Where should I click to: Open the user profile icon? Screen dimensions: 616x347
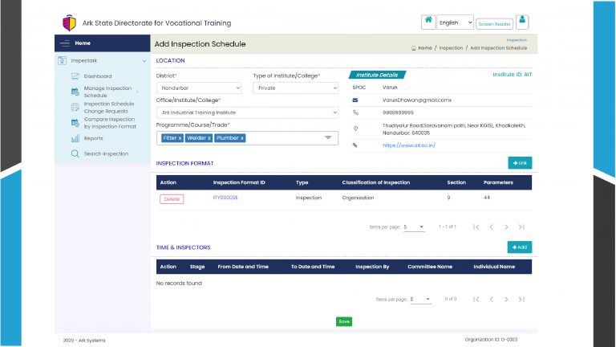tap(522, 22)
